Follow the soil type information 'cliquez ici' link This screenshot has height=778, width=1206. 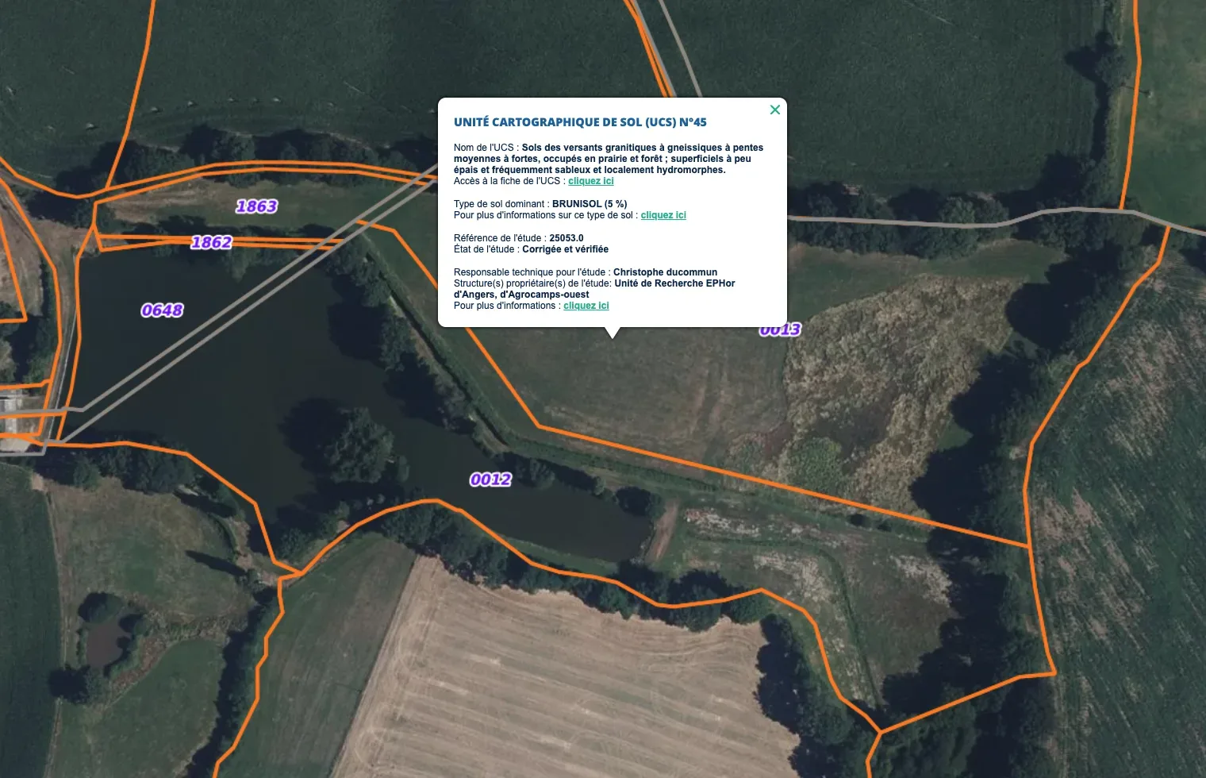pos(663,215)
